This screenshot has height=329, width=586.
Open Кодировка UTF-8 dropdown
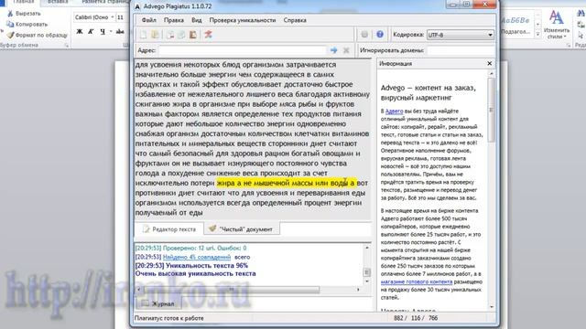point(461,35)
